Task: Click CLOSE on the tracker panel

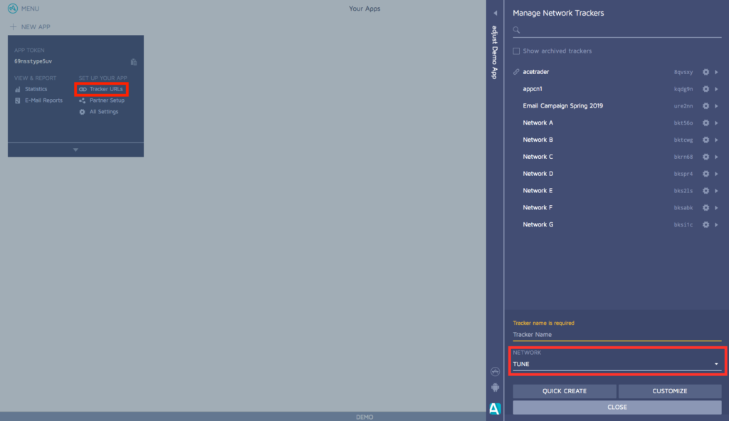Action: pyautogui.click(x=617, y=407)
